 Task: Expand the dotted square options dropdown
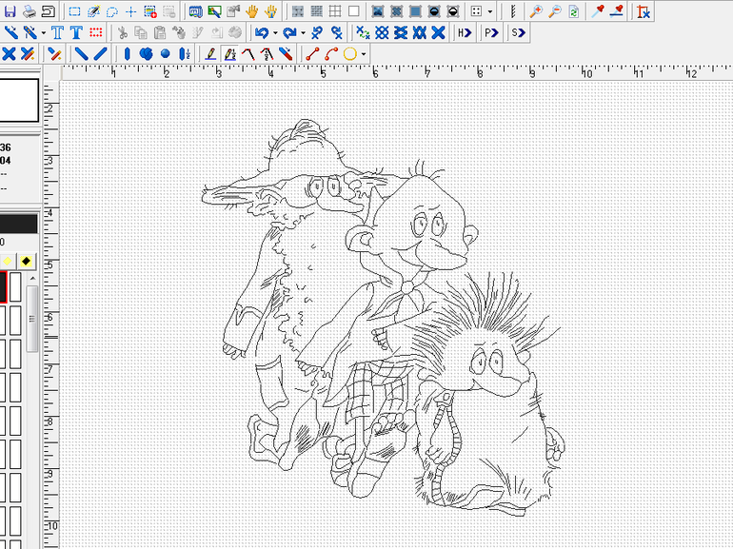490,11
